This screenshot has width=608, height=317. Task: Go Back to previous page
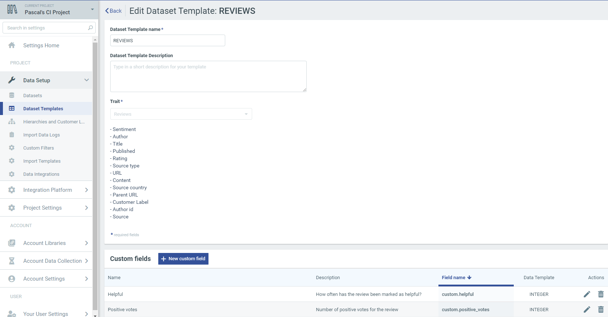pos(114,11)
